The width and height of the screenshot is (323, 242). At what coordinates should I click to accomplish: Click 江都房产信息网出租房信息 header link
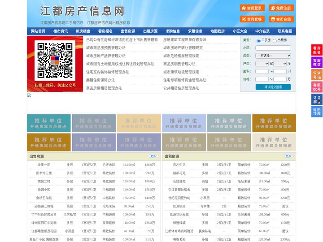click(x=109, y=23)
